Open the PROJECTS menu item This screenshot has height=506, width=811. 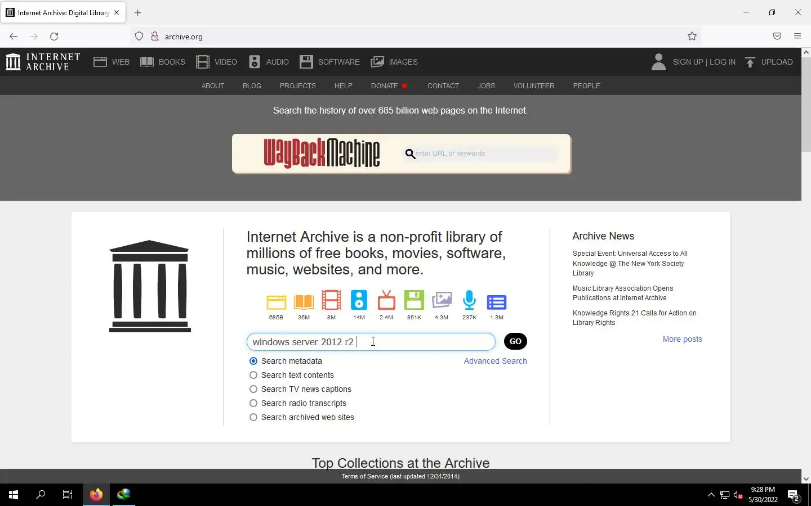(x=297, y=86)
